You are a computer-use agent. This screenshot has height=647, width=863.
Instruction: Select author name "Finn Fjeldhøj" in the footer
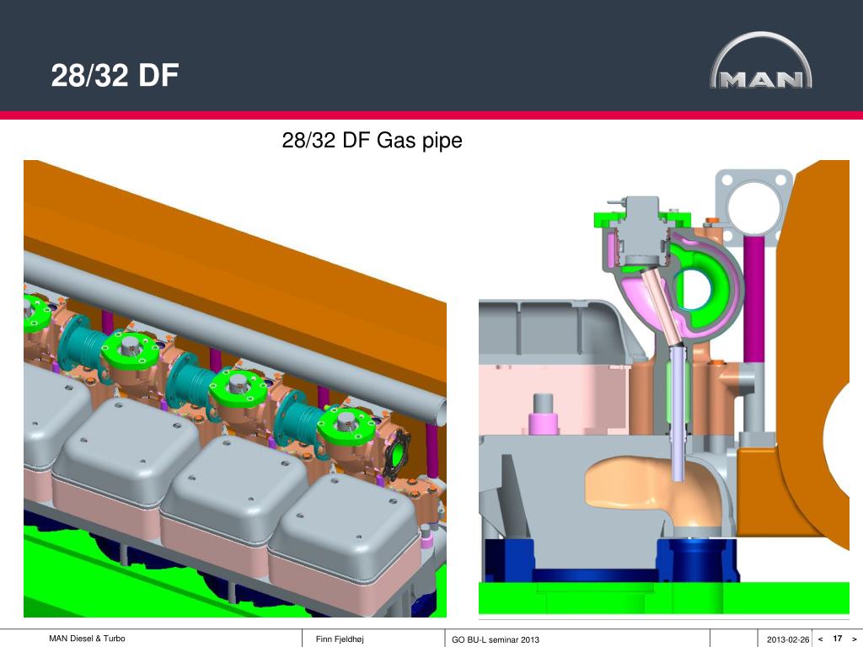pos(340,639)
